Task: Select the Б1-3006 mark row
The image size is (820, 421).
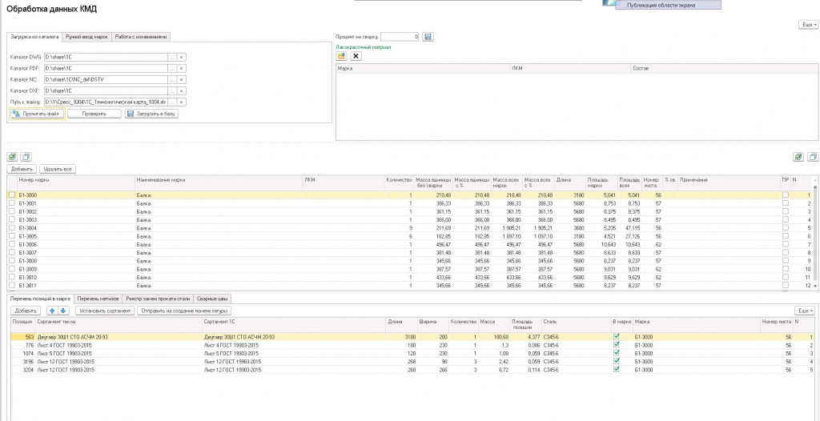Action: click(409, 244)
